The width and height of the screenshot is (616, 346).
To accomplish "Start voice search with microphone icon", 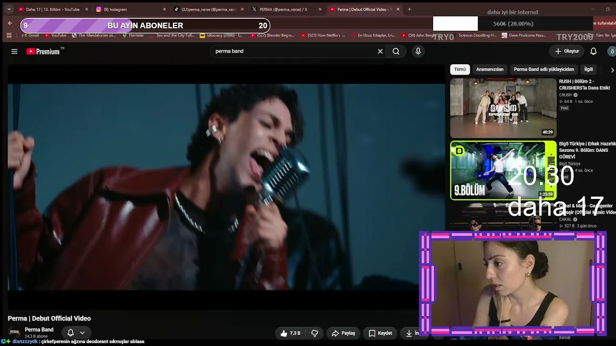I will (x=418, y=51).
